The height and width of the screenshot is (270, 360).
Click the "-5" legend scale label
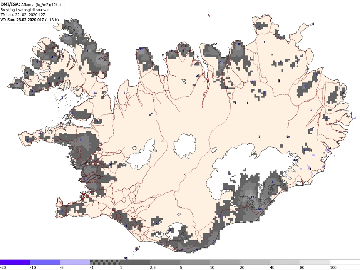click(62, 267)
